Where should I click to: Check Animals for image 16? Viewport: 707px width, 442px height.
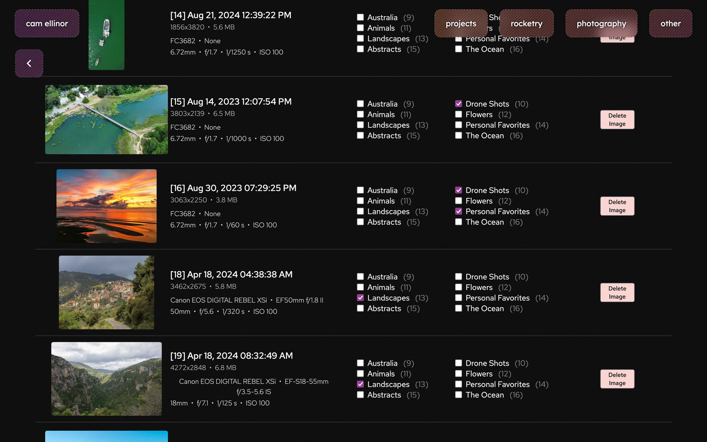pos(360,201)
